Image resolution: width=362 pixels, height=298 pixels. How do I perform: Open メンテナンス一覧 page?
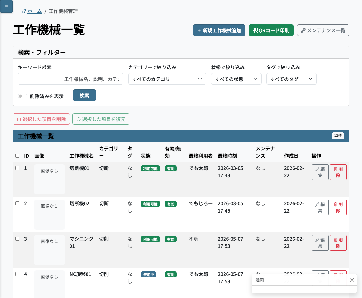click(x=323, y=30)
